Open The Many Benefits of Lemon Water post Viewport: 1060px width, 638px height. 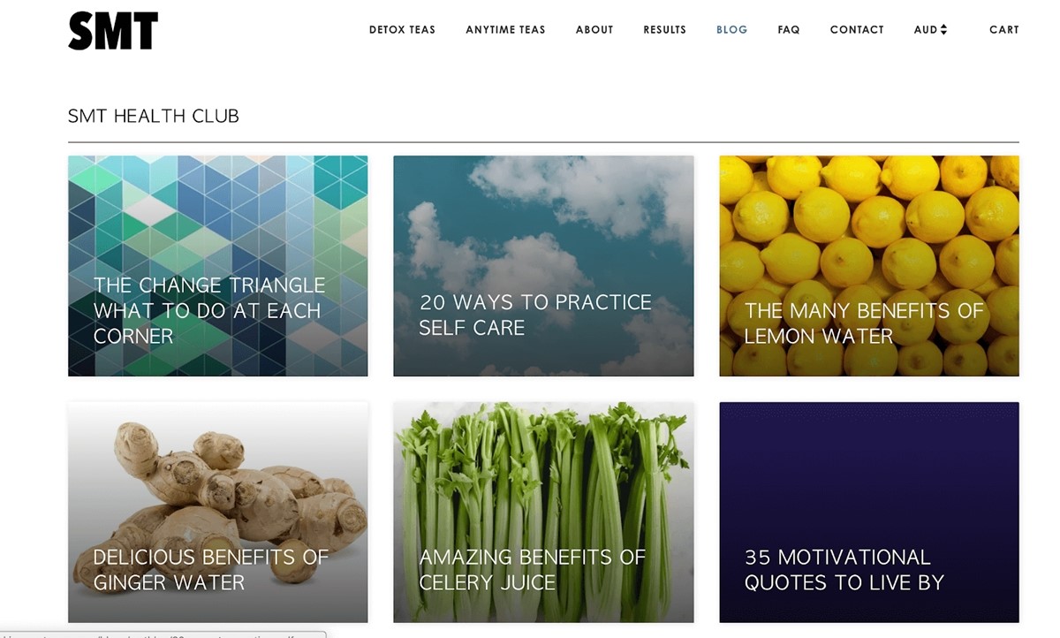click(869, 266)
